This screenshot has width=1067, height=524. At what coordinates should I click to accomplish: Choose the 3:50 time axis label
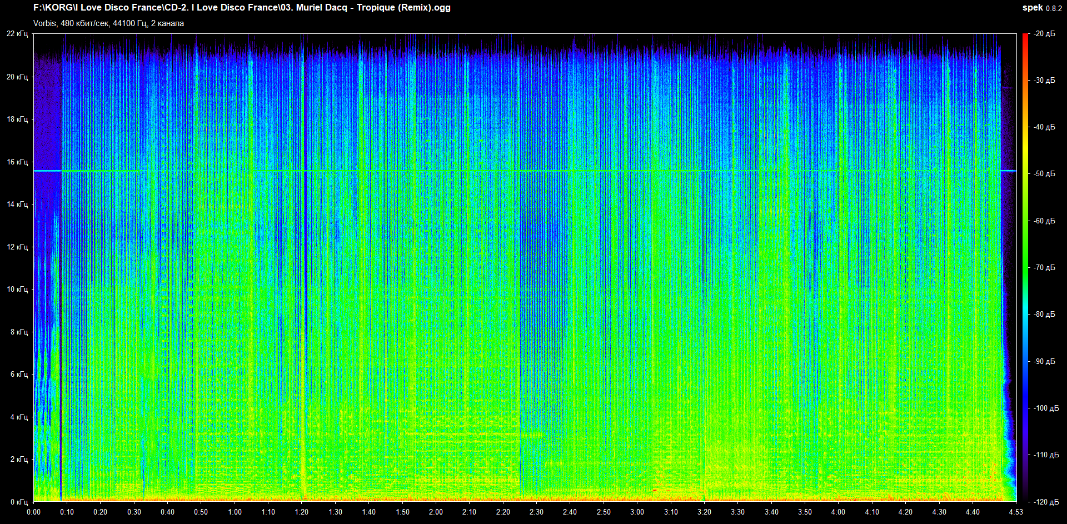pos(805,512)
